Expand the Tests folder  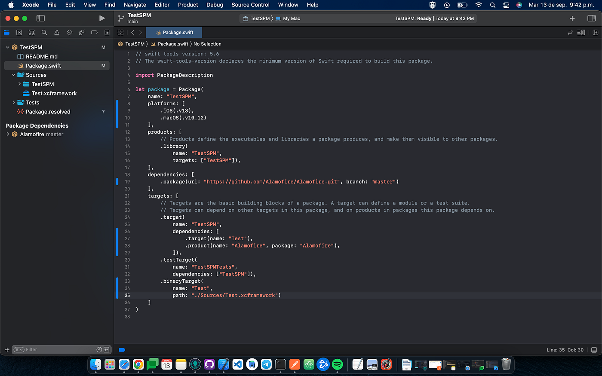[x=13, y=102]
